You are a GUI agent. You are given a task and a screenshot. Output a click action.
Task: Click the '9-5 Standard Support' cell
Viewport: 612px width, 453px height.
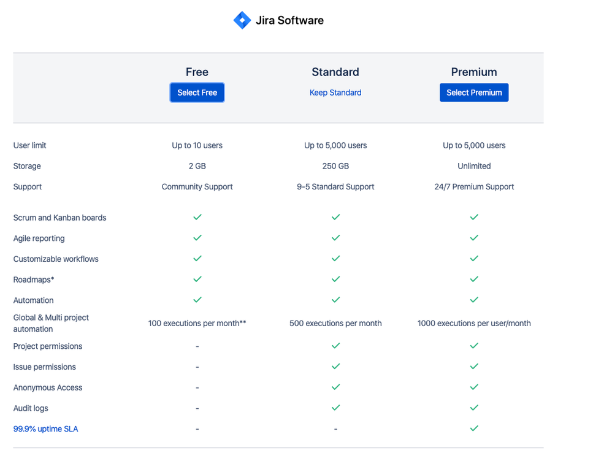tap(335, 187)
